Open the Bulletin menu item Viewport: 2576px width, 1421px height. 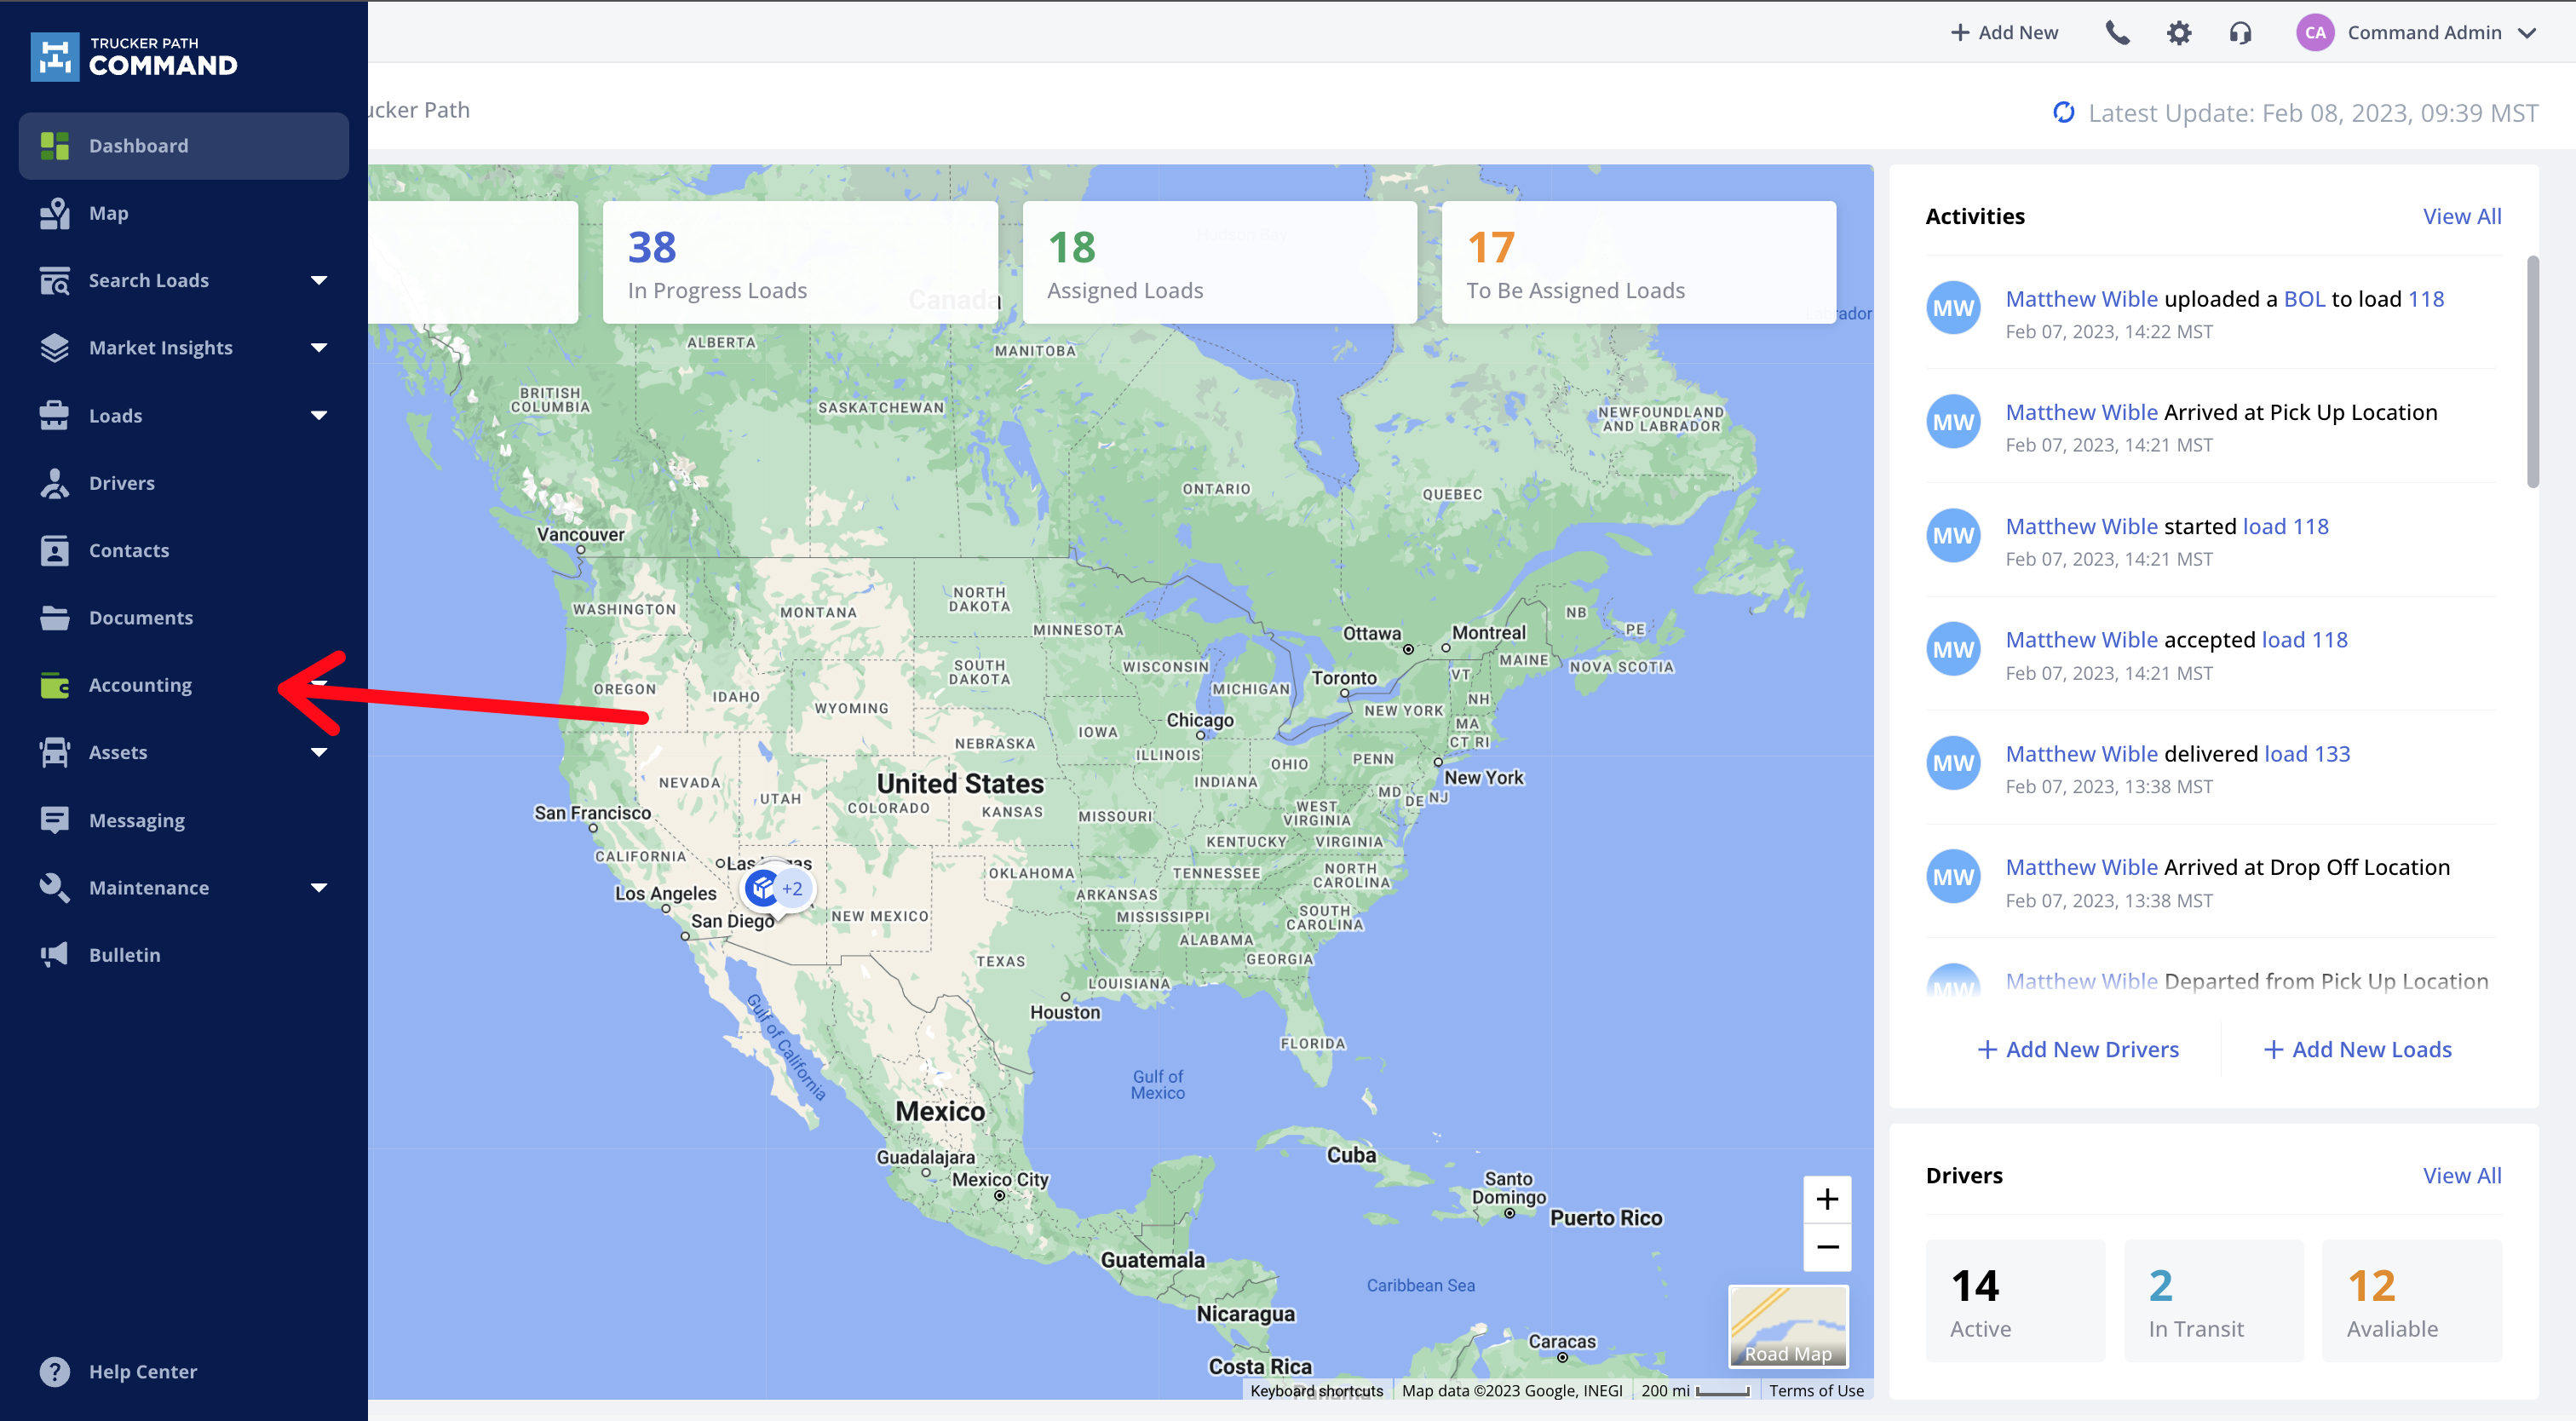click(184, 955)
